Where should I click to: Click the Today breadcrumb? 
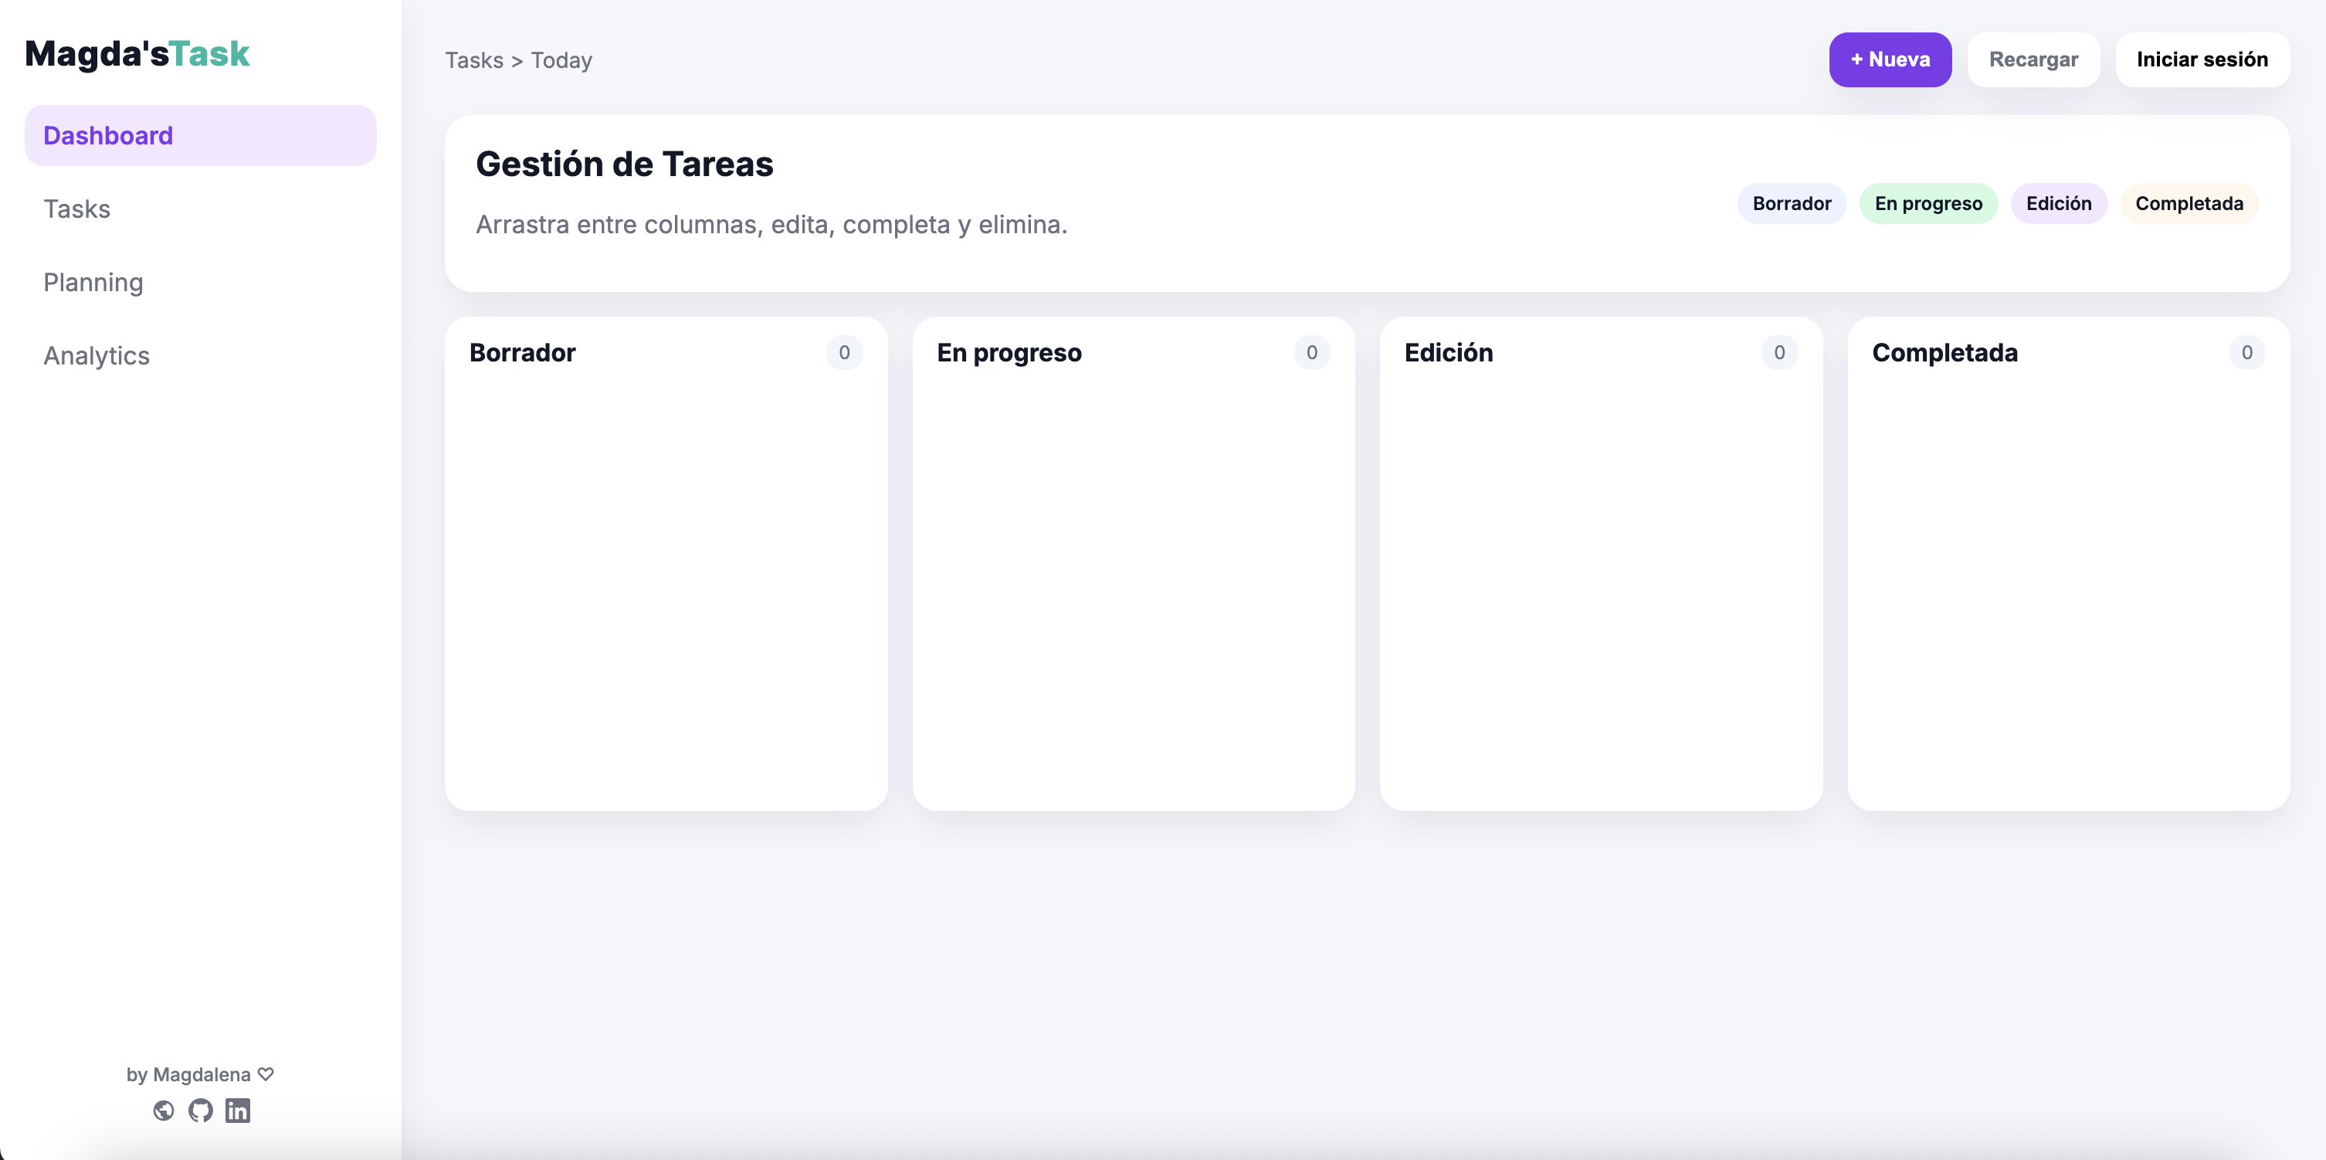[561, 59]
